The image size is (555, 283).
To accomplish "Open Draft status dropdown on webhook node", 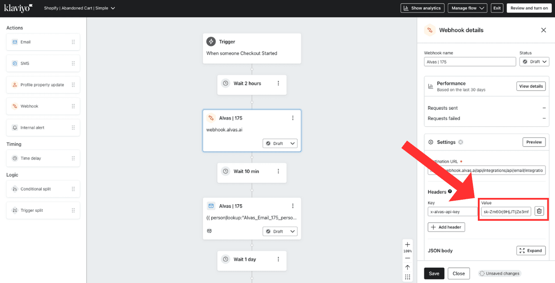I will click(x=280, y=143).
